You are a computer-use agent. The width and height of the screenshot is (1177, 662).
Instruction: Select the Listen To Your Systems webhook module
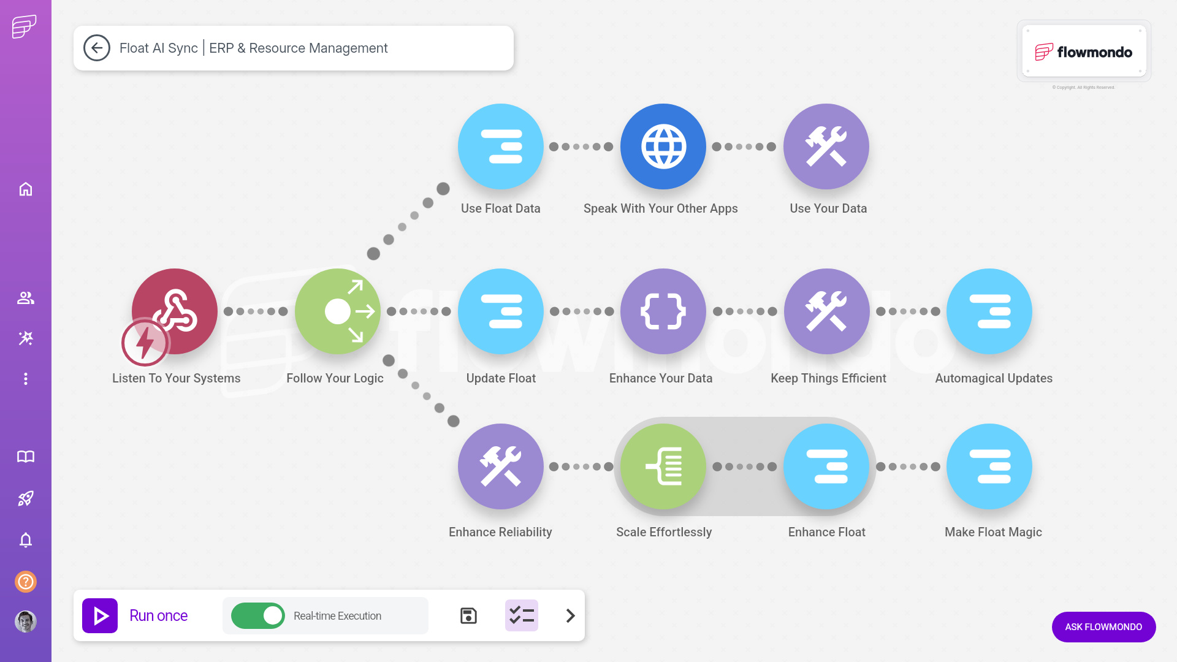(x=175, y=311)
